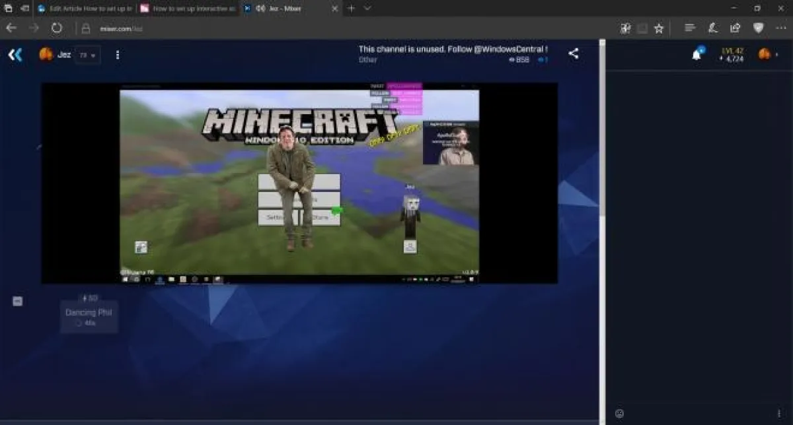Click the Edge share page icon

pyautogui.click(x=735, y=28)
